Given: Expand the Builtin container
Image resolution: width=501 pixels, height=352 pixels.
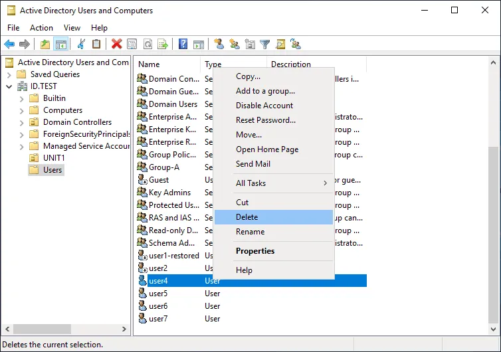Looking at the screenshot, I should [21, 98].
